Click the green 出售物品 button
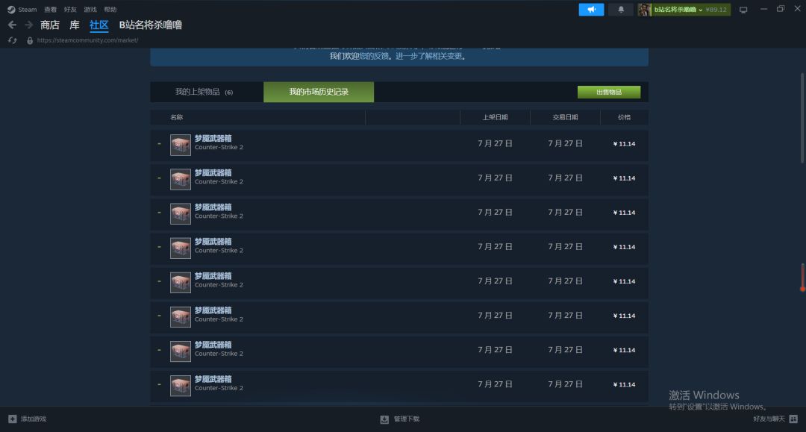The width and height of the screenshot is (806, 432). [609, 92]
